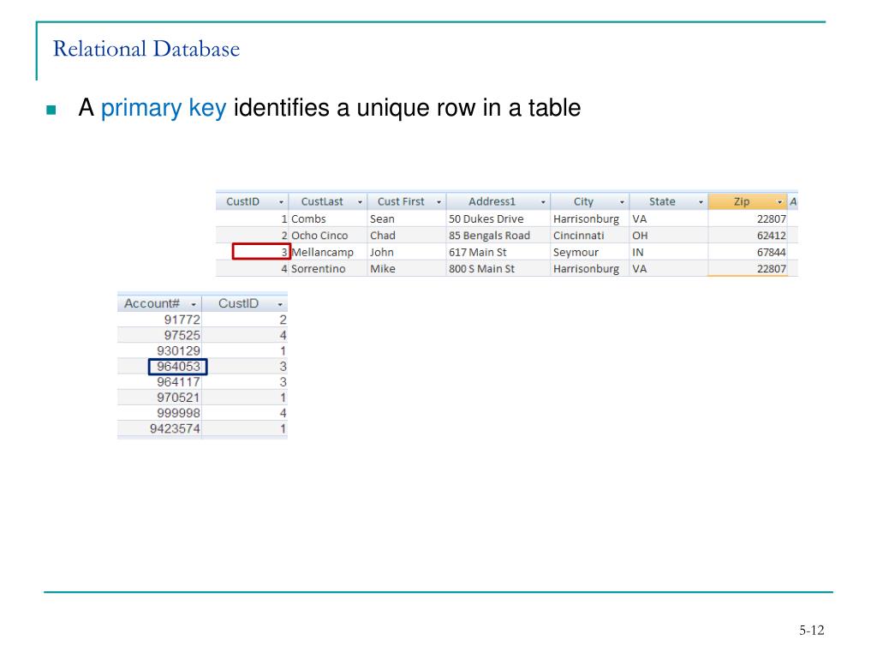Select account number 91772
The image size is (877, 658).
coord(159,320)
